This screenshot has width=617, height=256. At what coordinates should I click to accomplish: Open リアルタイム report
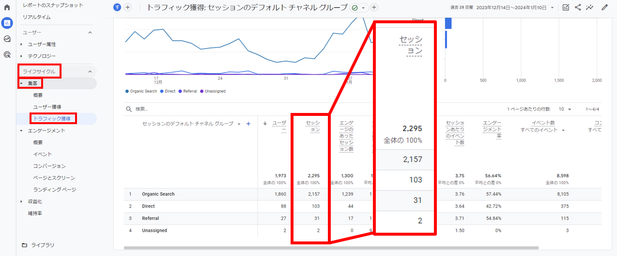tap(37, 17)
